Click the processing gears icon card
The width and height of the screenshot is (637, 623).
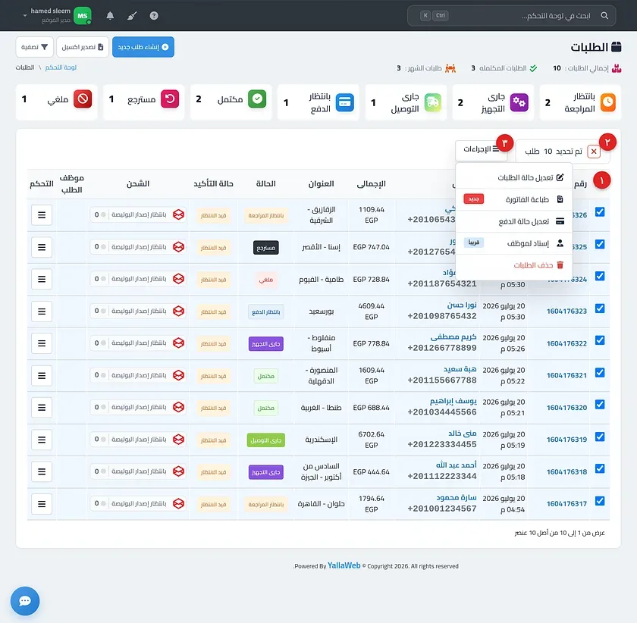pos(519,102)
